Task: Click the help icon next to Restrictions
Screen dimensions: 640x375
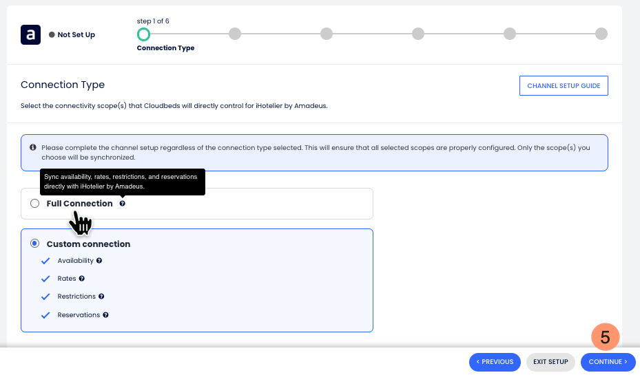Action: click(x=101, y=297)
